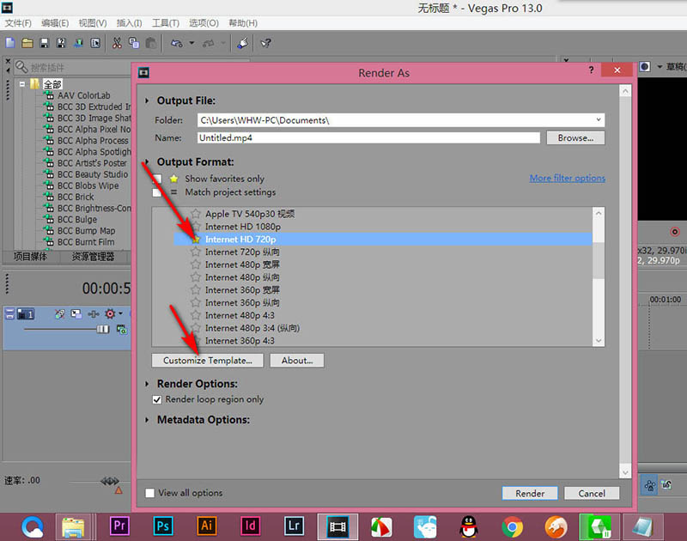Open File Explorer from the taskbar

click(x=73, y=526)
